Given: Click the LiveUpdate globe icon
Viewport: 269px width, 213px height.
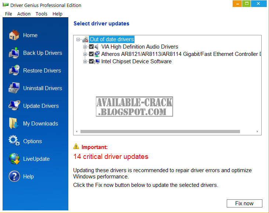Looking at the screenshot, I should click(x=14, y=159).
